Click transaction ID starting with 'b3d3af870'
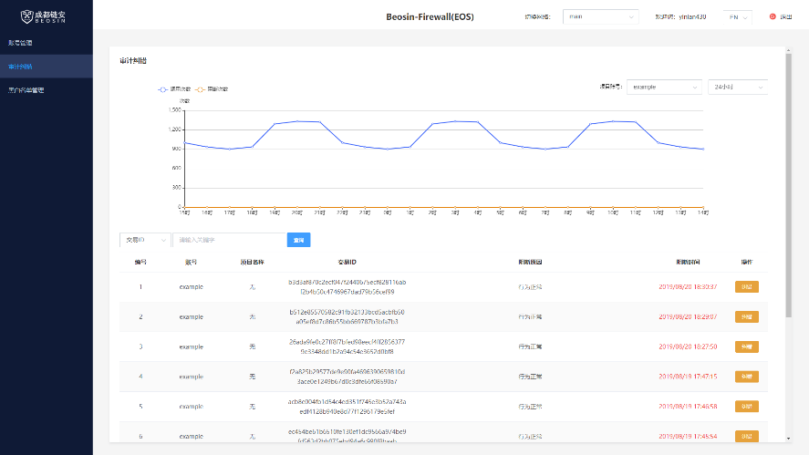 pyautogui.click(x=347, y=287)
